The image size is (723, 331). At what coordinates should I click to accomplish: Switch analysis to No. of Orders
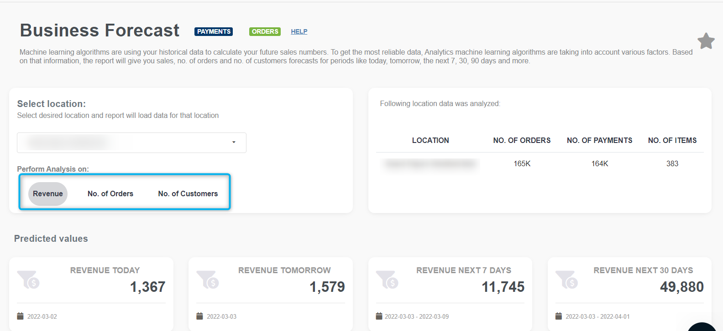pos(110,194)
